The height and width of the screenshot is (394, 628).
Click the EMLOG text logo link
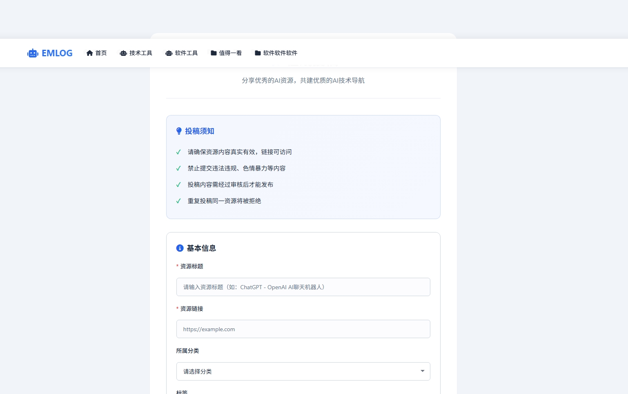[57, 53]
